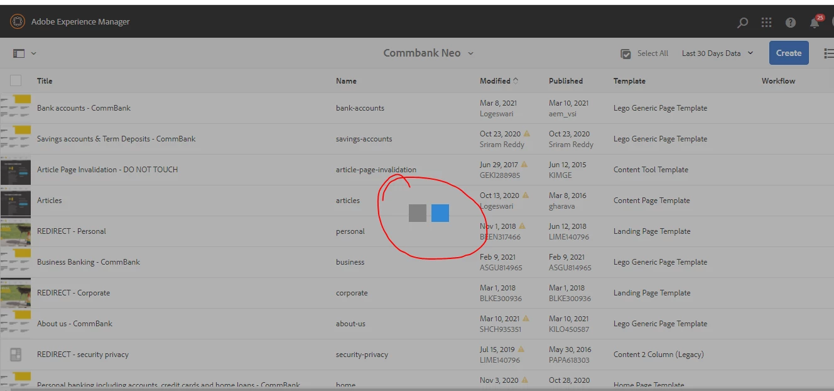Open the notifications bell icon
The width and height of the screenshot is (834, 391).
(815, 23)
